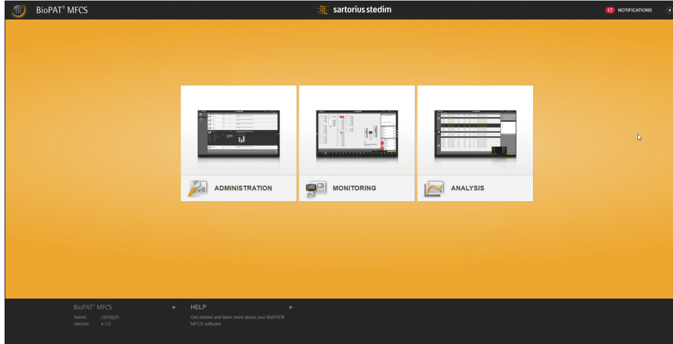Image resolution: width=673 pixels, height=344 pixels.
Task: Open the red 17 notifications badge
Action: point(610,10)
